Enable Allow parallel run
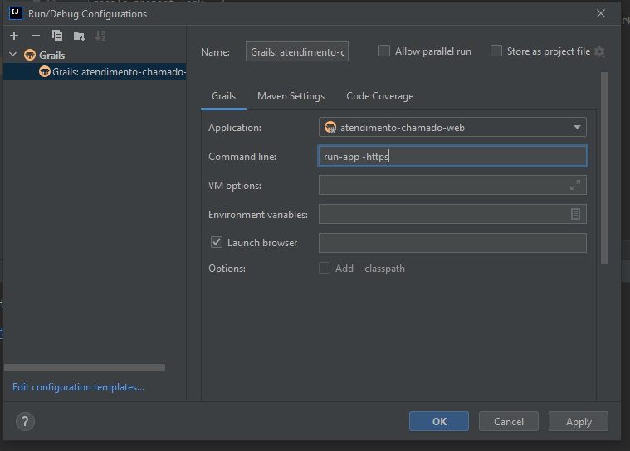The width and height of the screenshot is (630, 451). [384, 51]
